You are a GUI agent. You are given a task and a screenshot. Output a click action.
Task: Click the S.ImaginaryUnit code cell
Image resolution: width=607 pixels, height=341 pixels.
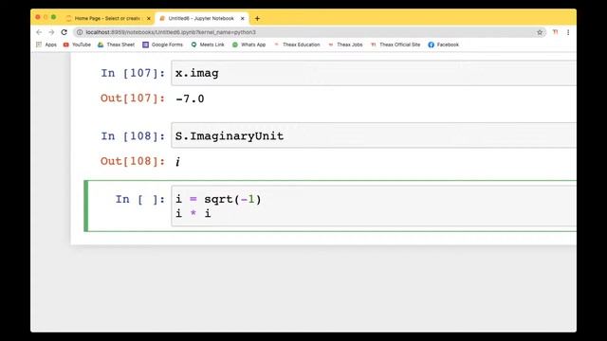pyautogui.click(x=374, y=135)
